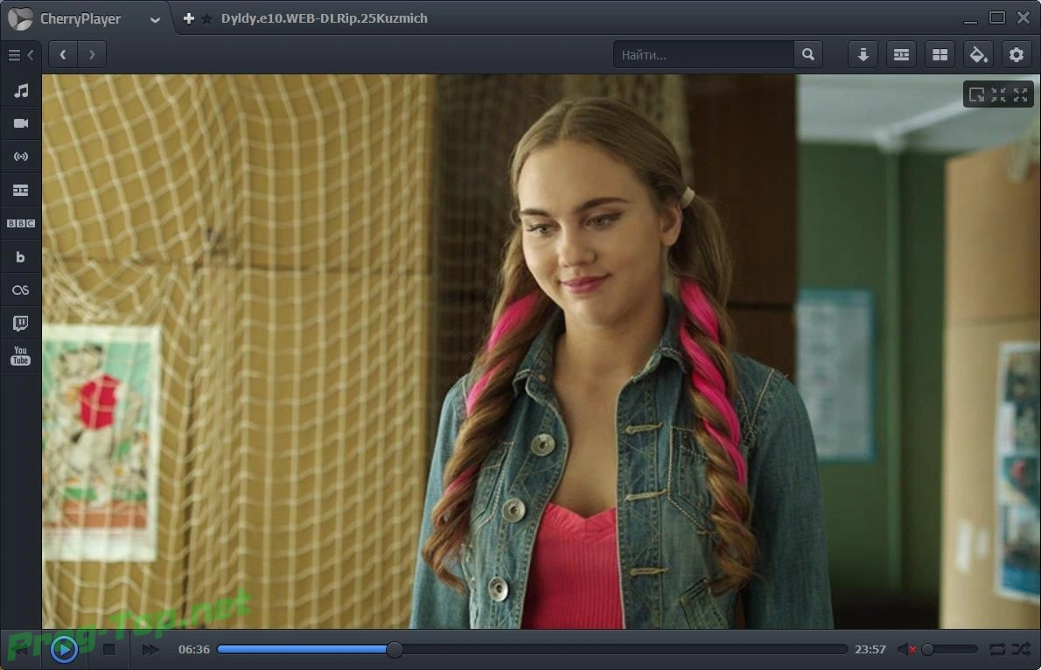1041x670 pixels.
Task: Open the CherryPlayer main menu dropdown
Action: click(155, 20)
